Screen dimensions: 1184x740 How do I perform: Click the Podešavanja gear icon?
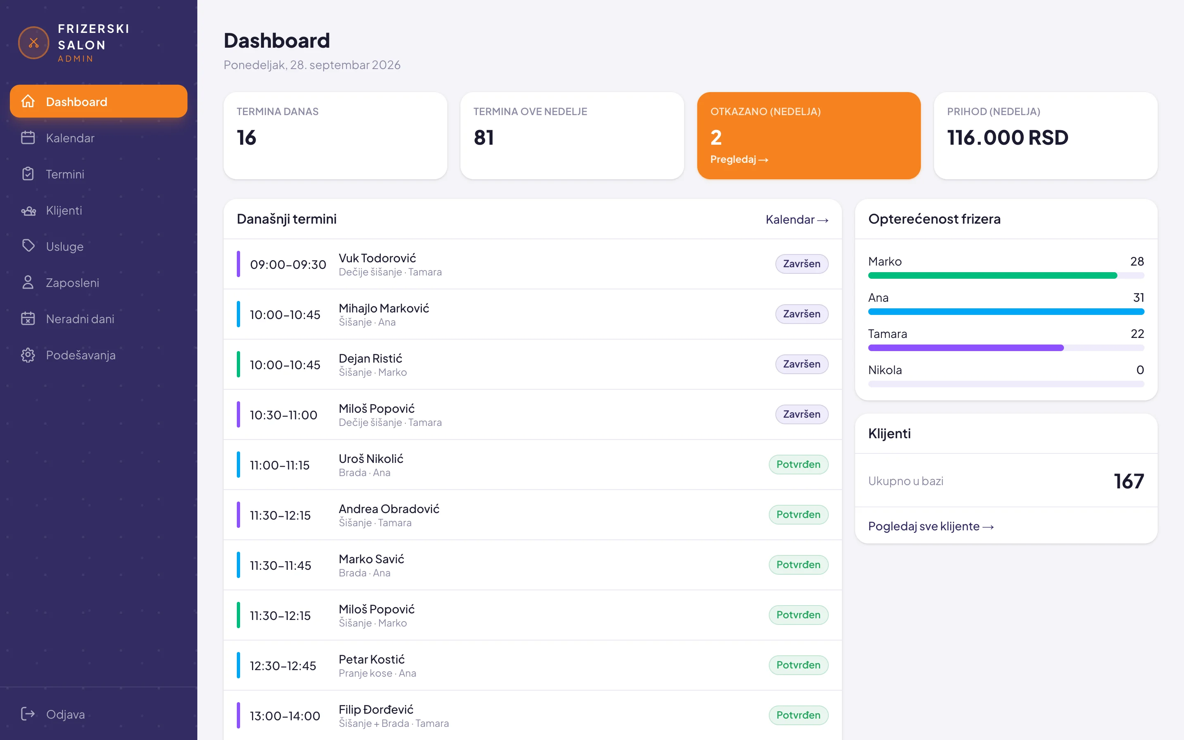point(28,355)
